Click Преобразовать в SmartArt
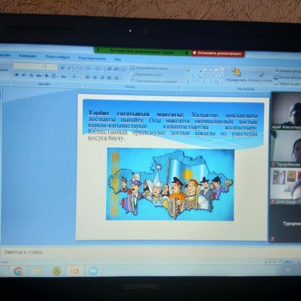The height and width of the screenshot is (301, 301). click(x=155, y=81)
